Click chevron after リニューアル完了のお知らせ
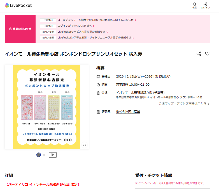 [133, 38]
